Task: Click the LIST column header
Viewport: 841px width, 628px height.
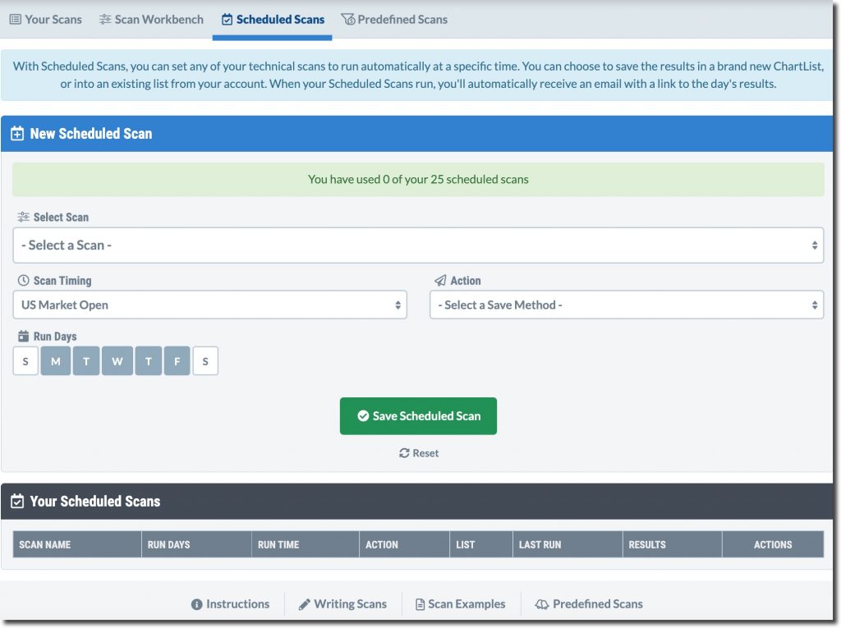Action: click(x=481, y=544)
